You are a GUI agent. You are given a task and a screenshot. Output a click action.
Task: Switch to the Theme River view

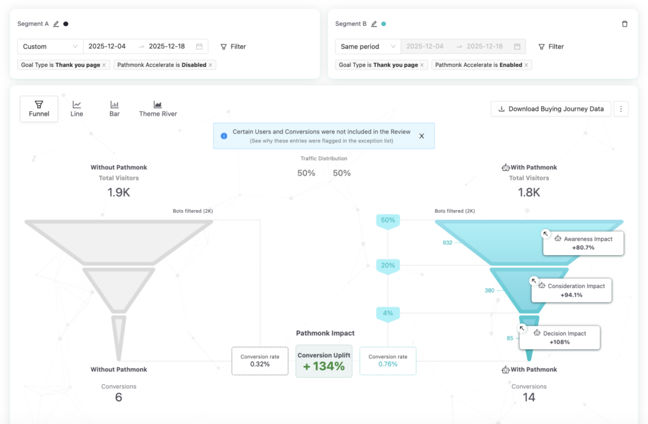tap(158, 109)
